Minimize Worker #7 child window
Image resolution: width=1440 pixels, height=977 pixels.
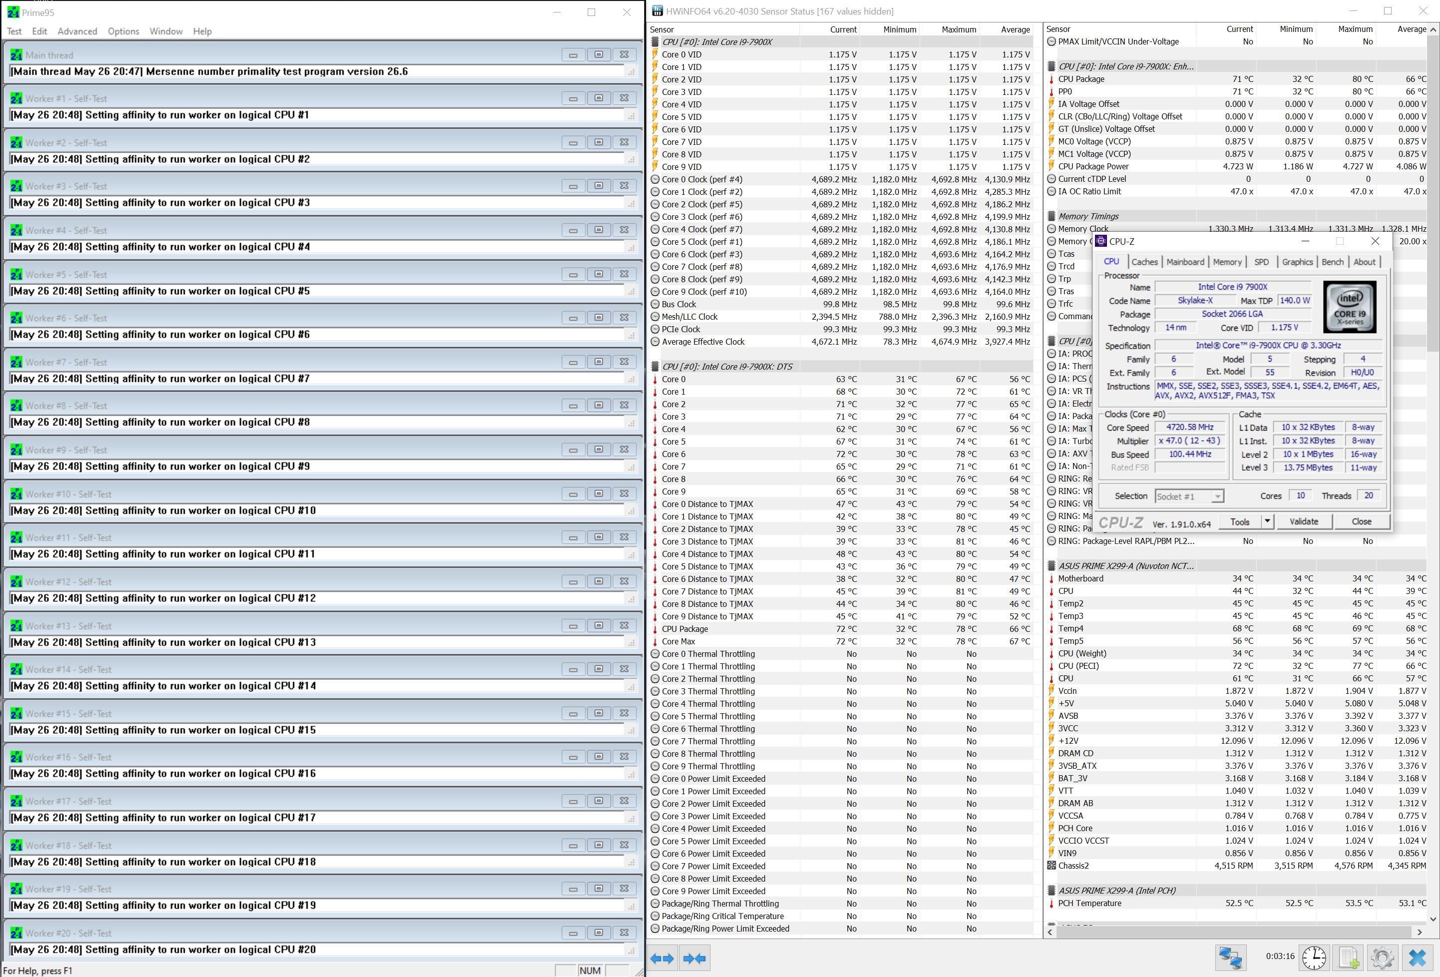(573, 362)
